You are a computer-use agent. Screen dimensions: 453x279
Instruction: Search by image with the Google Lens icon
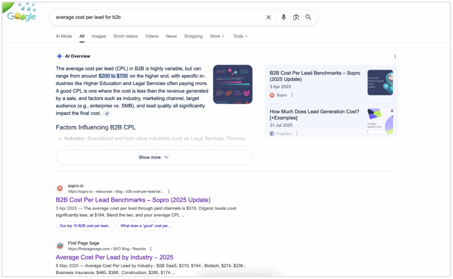click(x=296, y=17)
